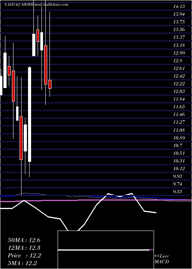Select the 13.56 price axis label
The height and width of the screenshot is (269, 192).
pos(179,30)
